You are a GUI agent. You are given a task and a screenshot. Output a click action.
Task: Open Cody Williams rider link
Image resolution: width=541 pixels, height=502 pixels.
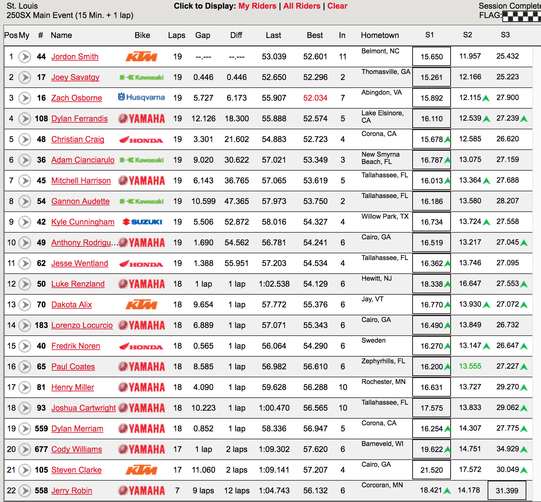point(77,449)
